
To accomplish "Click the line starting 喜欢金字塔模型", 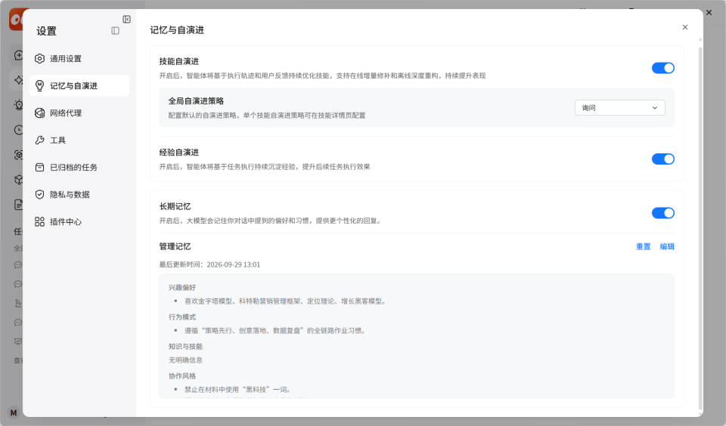I will pyautogui.click(x=286, y=301).
